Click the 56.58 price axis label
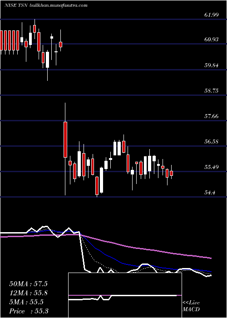Screen dimensions: 227x318 (x=212, y=142)
